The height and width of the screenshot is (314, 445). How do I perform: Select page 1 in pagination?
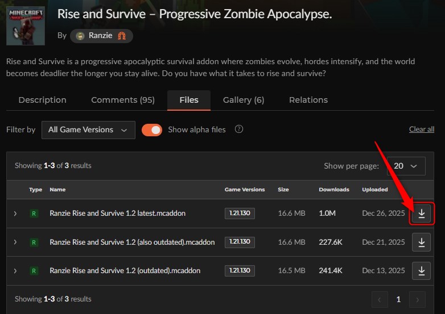point(398,299)
